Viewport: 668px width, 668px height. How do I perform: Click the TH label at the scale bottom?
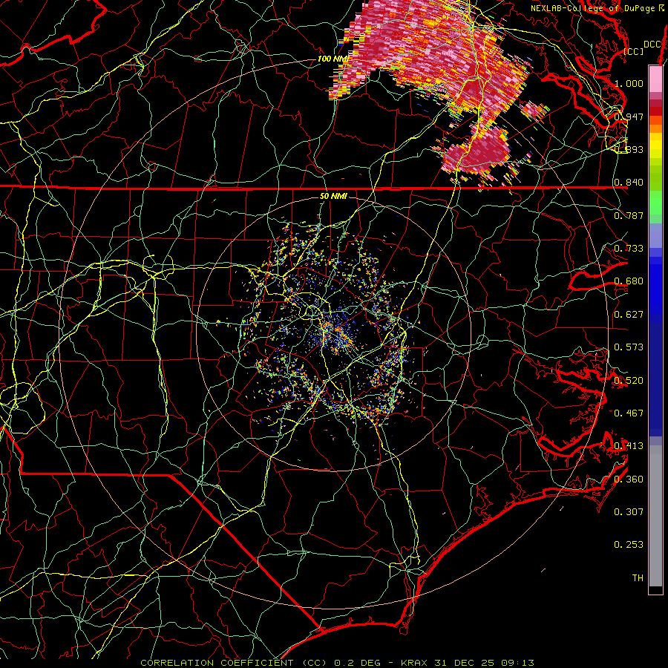638,578
